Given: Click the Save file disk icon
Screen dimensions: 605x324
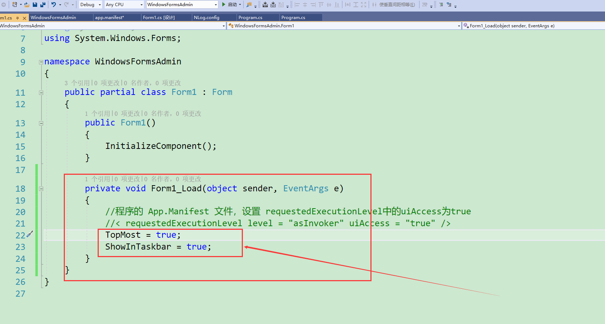Looking at the screenshot, I should click(35, 5).
